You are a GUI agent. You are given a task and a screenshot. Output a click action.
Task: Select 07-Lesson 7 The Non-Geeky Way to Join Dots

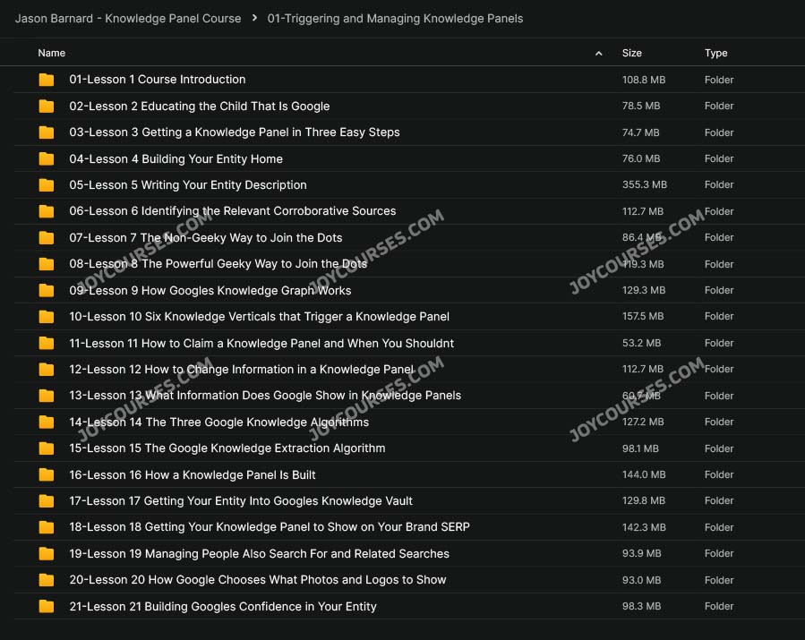pos(205,237)
